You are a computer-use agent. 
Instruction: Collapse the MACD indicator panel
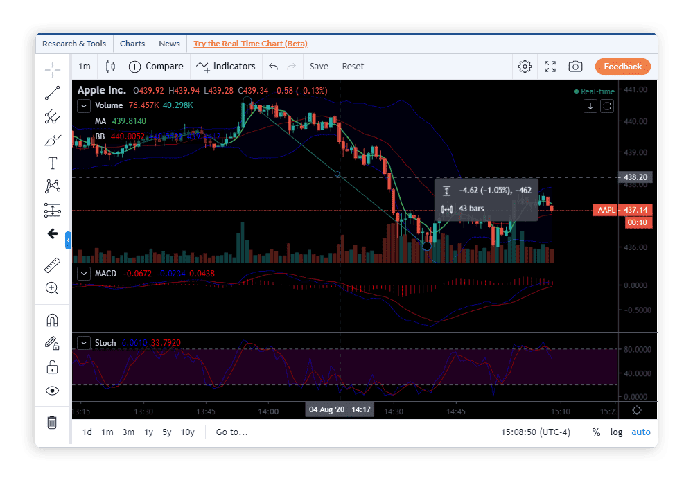[84, 273]
